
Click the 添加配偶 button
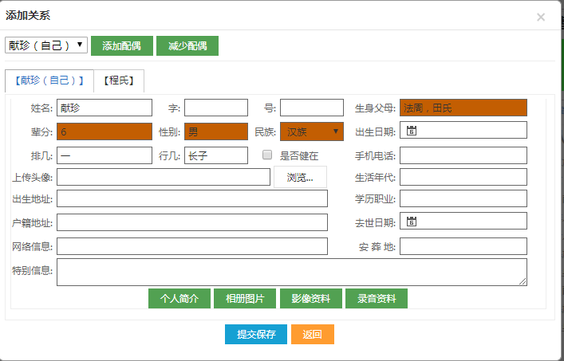coord(121,45)
